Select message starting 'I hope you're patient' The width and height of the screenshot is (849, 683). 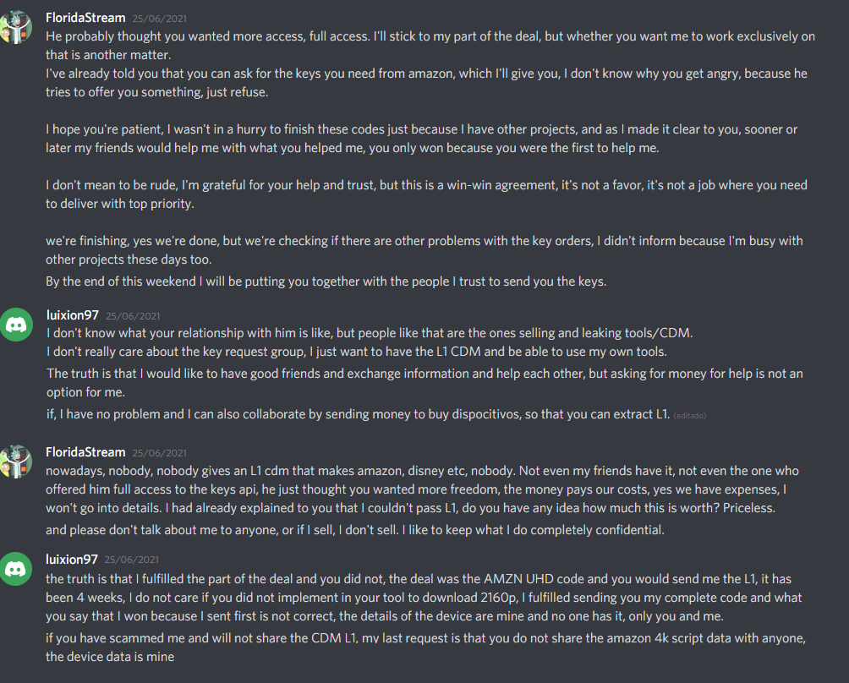coord(421,139)
